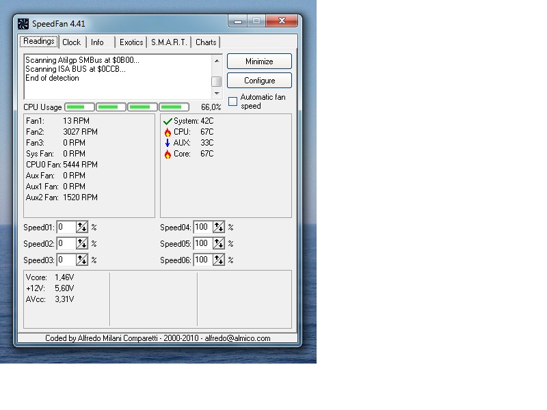Open the Configure dialog
The height and width of the screenshot is (410, 547).
(x=259, y=81)
